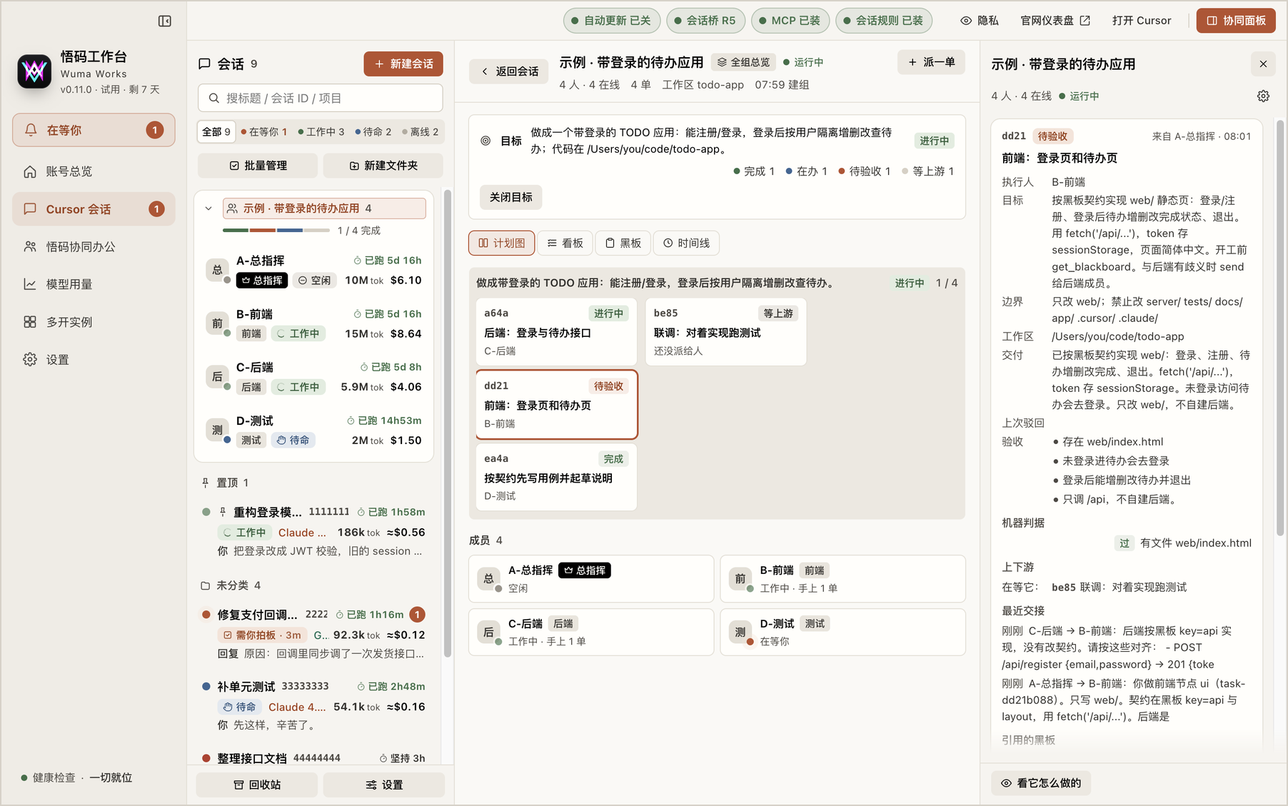Toggle the 协同面板 button
Image resolution: width=1288 pixels, height=806 pixels.
[1236, 21]
